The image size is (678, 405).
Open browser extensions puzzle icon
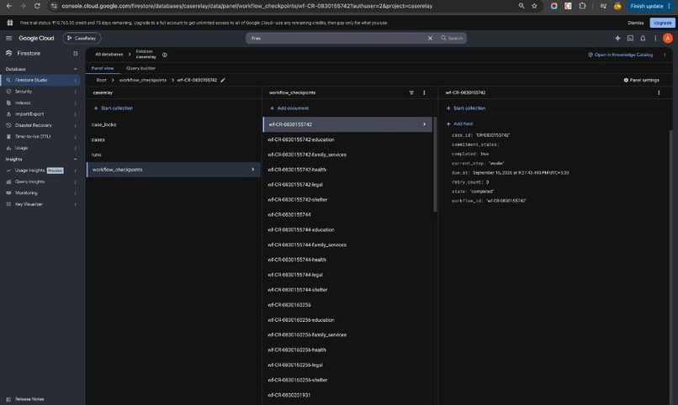pyautogui.click(x=582, y=6)
